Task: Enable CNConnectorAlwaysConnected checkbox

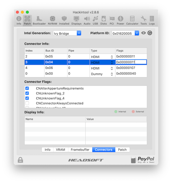Action: pos(27,103)
